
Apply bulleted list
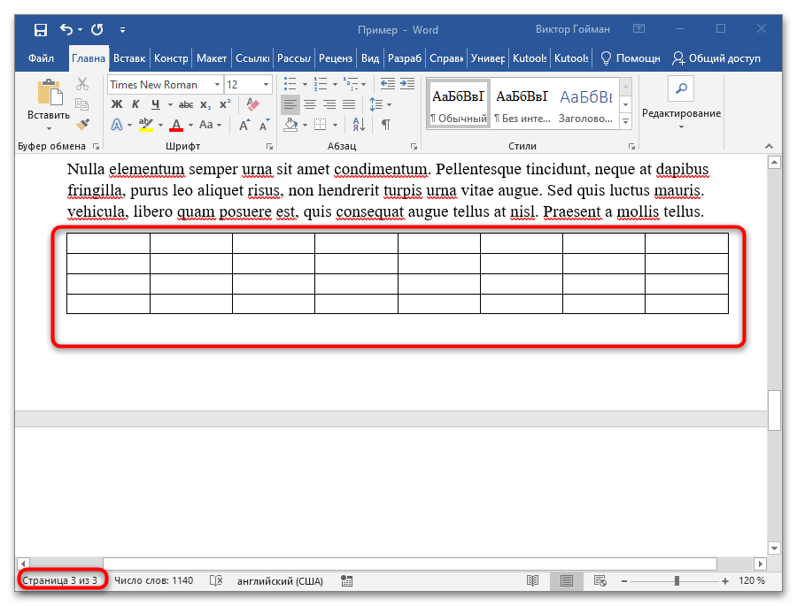pyautogui.click(x=290, y=84)
